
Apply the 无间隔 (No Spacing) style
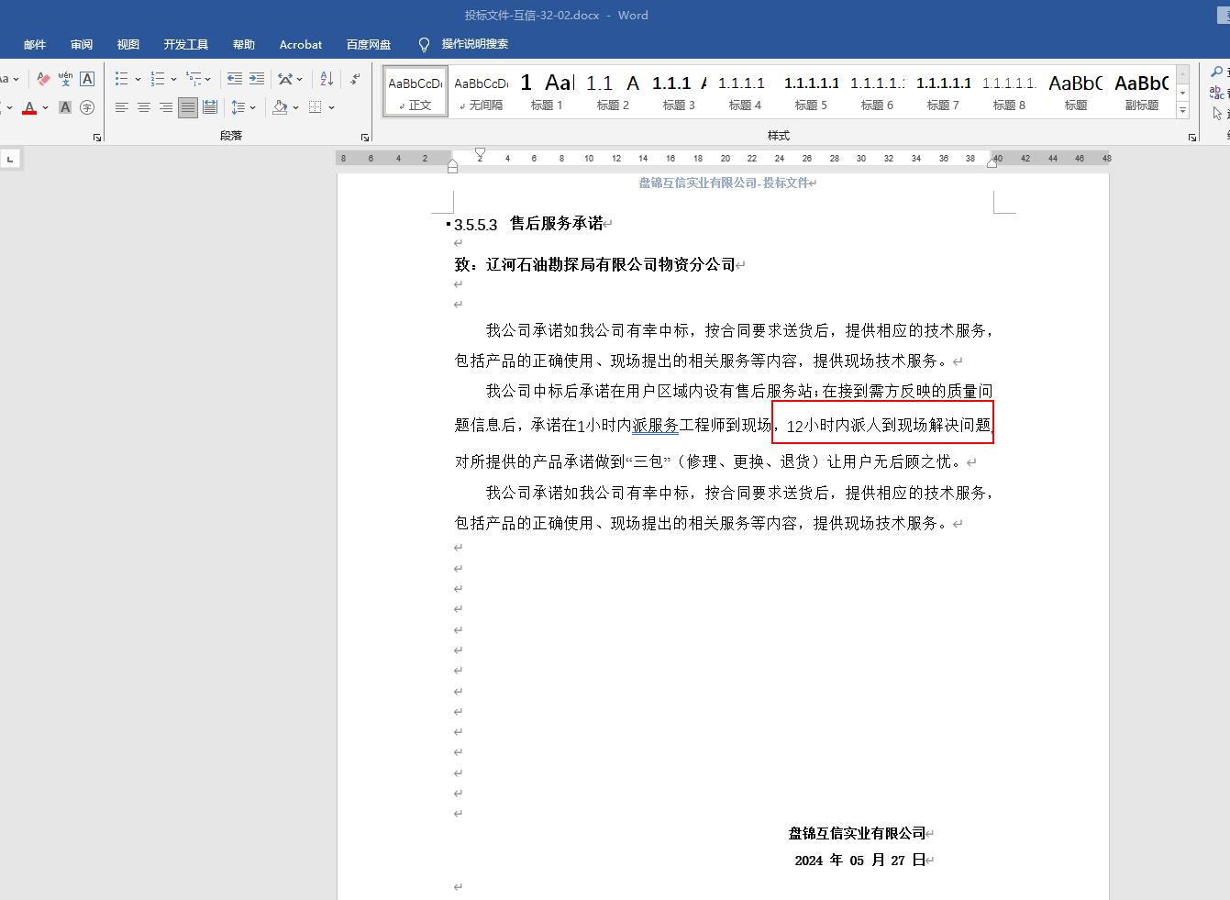point(482,92)
